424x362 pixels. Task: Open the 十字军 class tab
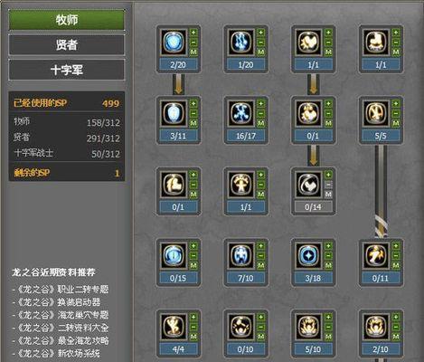[66, 70]
